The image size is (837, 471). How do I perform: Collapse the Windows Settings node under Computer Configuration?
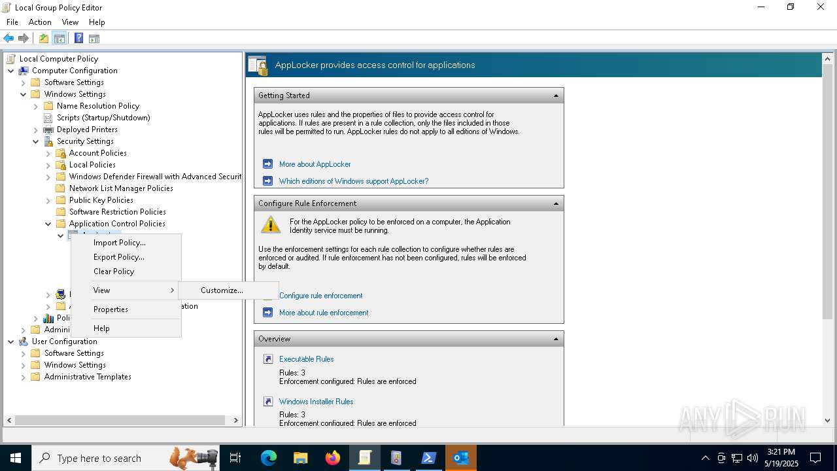coord(24,94)
